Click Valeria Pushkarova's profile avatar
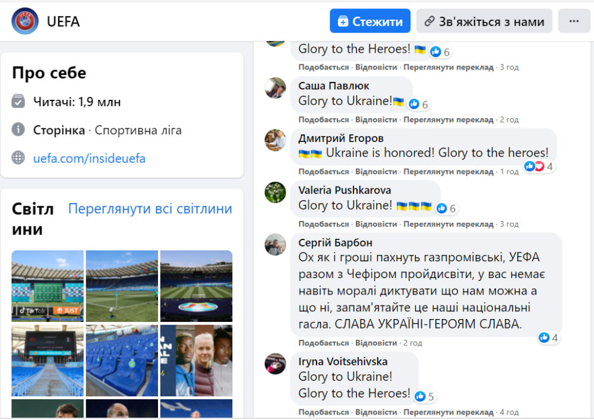The image size is (594, 420). click(275, 192)
